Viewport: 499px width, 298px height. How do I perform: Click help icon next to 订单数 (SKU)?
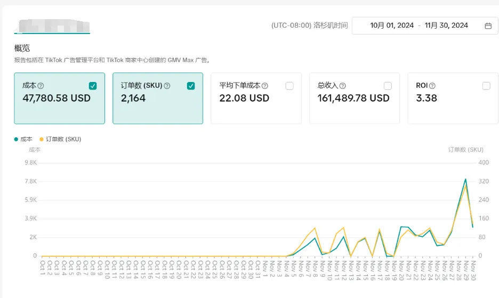point(167,86)
